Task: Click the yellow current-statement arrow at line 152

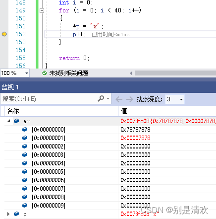Action: pos(4,34)
